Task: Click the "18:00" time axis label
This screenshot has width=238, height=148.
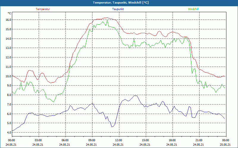Action: point(172,140)
